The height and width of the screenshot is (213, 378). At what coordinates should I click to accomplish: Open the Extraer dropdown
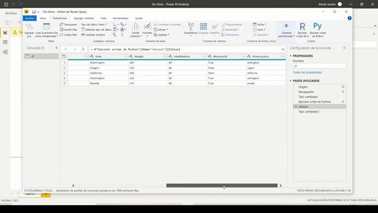(161, 30)
